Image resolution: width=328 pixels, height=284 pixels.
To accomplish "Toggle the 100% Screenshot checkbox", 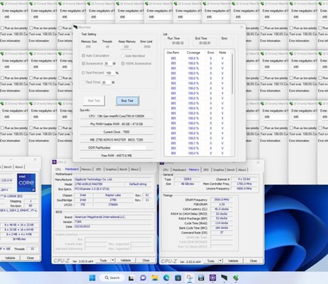I will pos(123,63).
